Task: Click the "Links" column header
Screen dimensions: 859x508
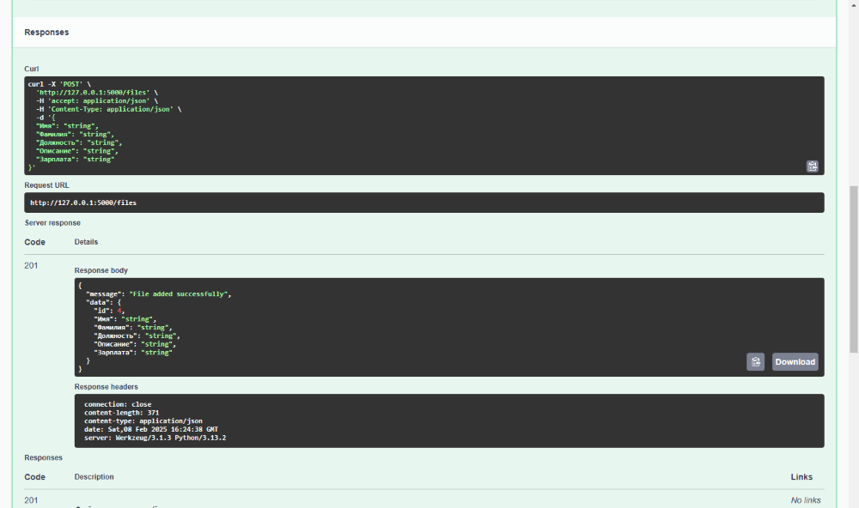Action: coord(801,477)
